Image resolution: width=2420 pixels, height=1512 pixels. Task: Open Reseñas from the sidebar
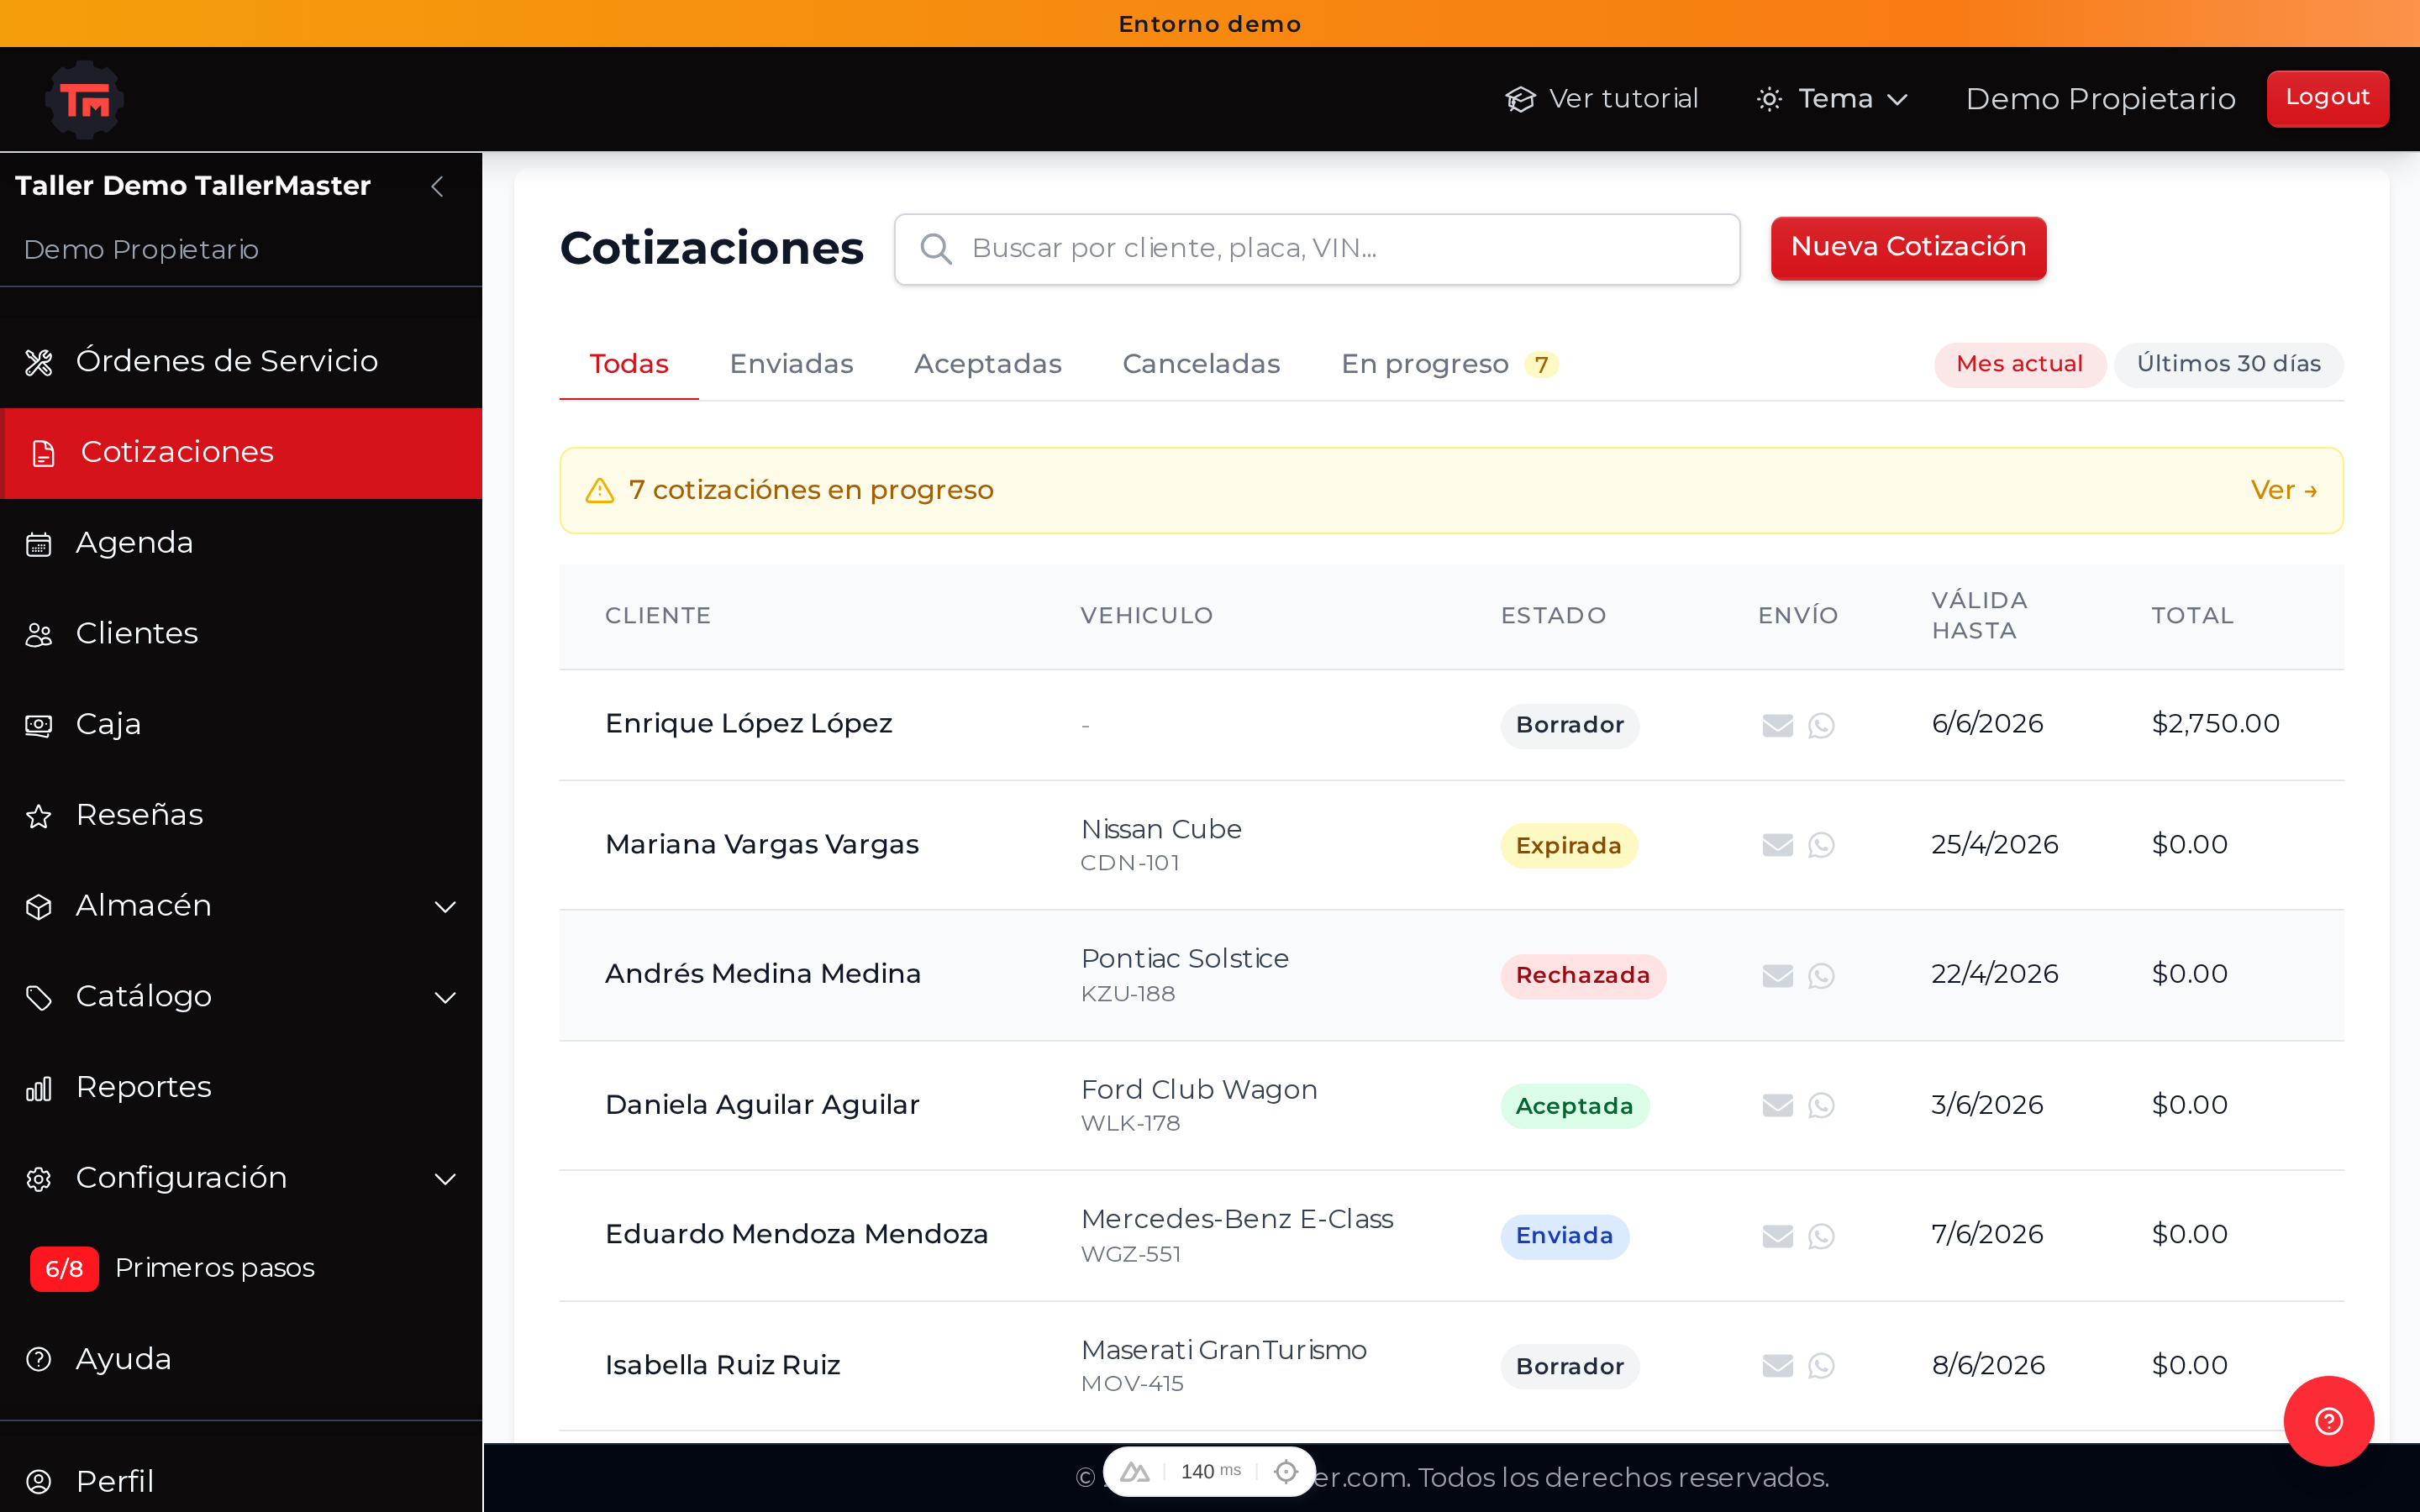coord(241,815)
